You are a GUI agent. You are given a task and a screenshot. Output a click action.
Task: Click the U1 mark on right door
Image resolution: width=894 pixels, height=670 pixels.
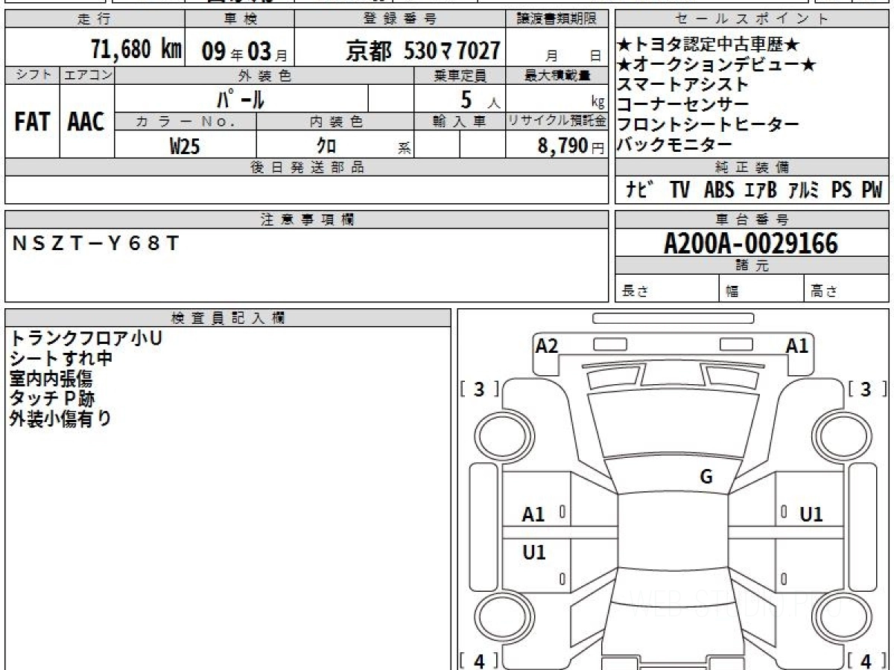pos(811,514)
